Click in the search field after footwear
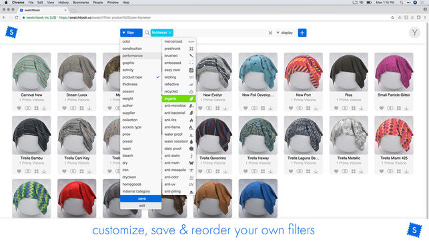Viewport: 429px width, 241px height. (220, 33)
